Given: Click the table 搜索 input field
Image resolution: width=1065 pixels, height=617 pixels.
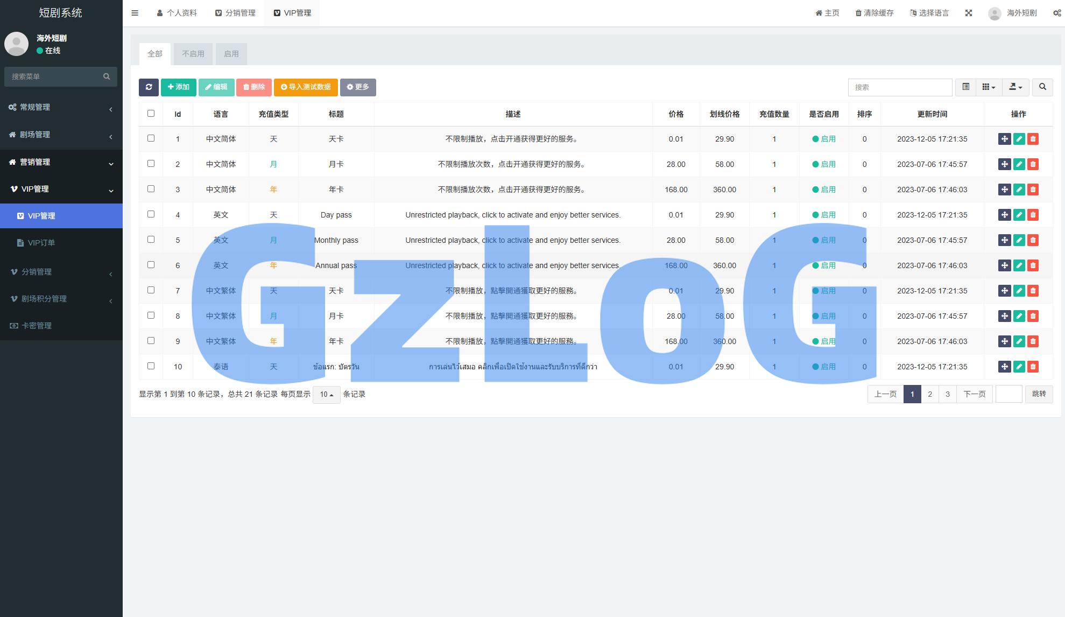Looking at the screenshot, I should tap(900, 87).
